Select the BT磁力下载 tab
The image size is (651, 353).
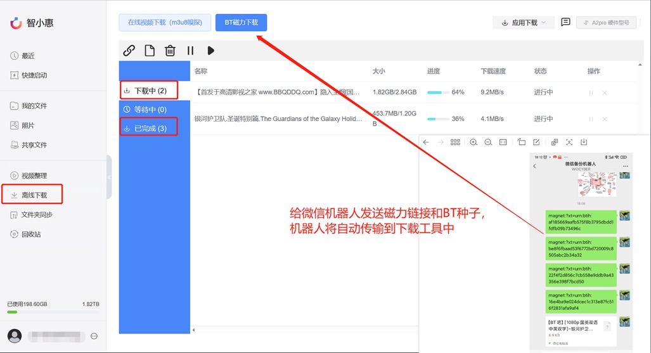[x=241, y=22]
